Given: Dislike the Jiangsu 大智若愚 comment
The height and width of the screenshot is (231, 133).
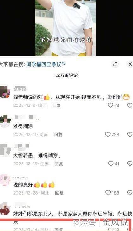Looking at the screenshot, I should pyautogui.click(x=130, y=164).
